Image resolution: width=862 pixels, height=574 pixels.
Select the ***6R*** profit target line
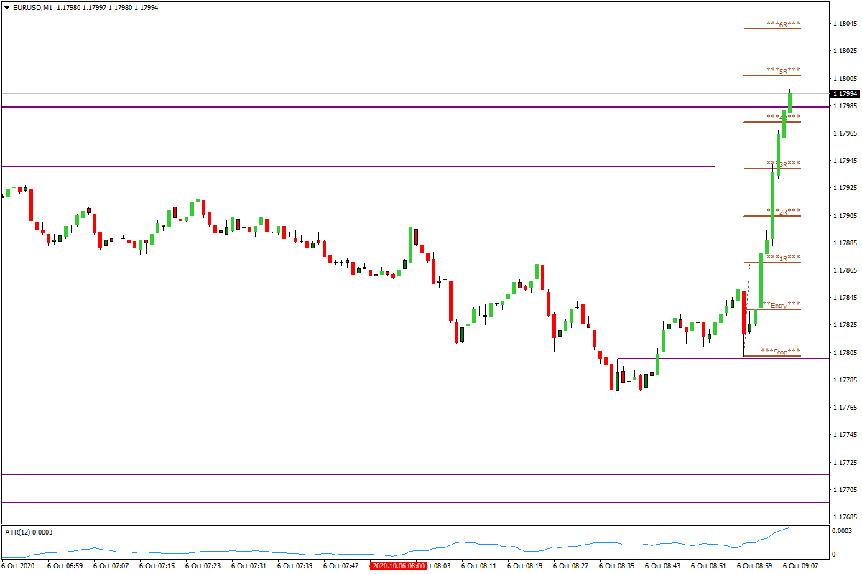782,24
